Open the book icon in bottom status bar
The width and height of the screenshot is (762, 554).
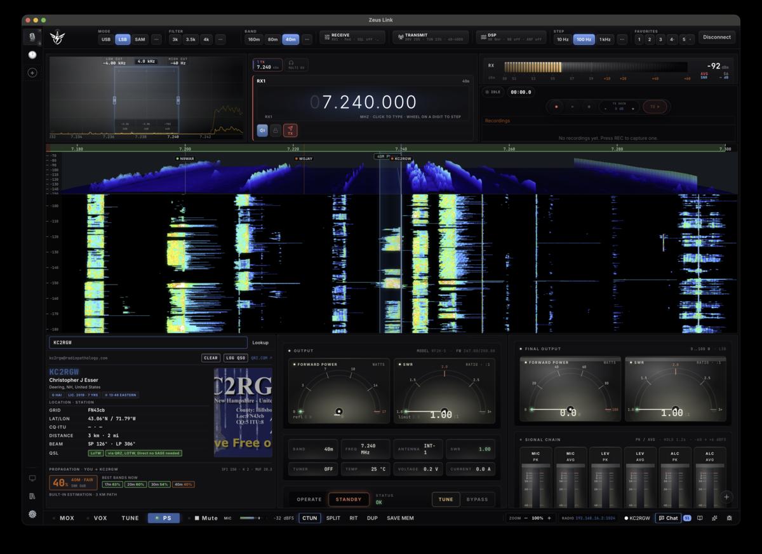700,518
